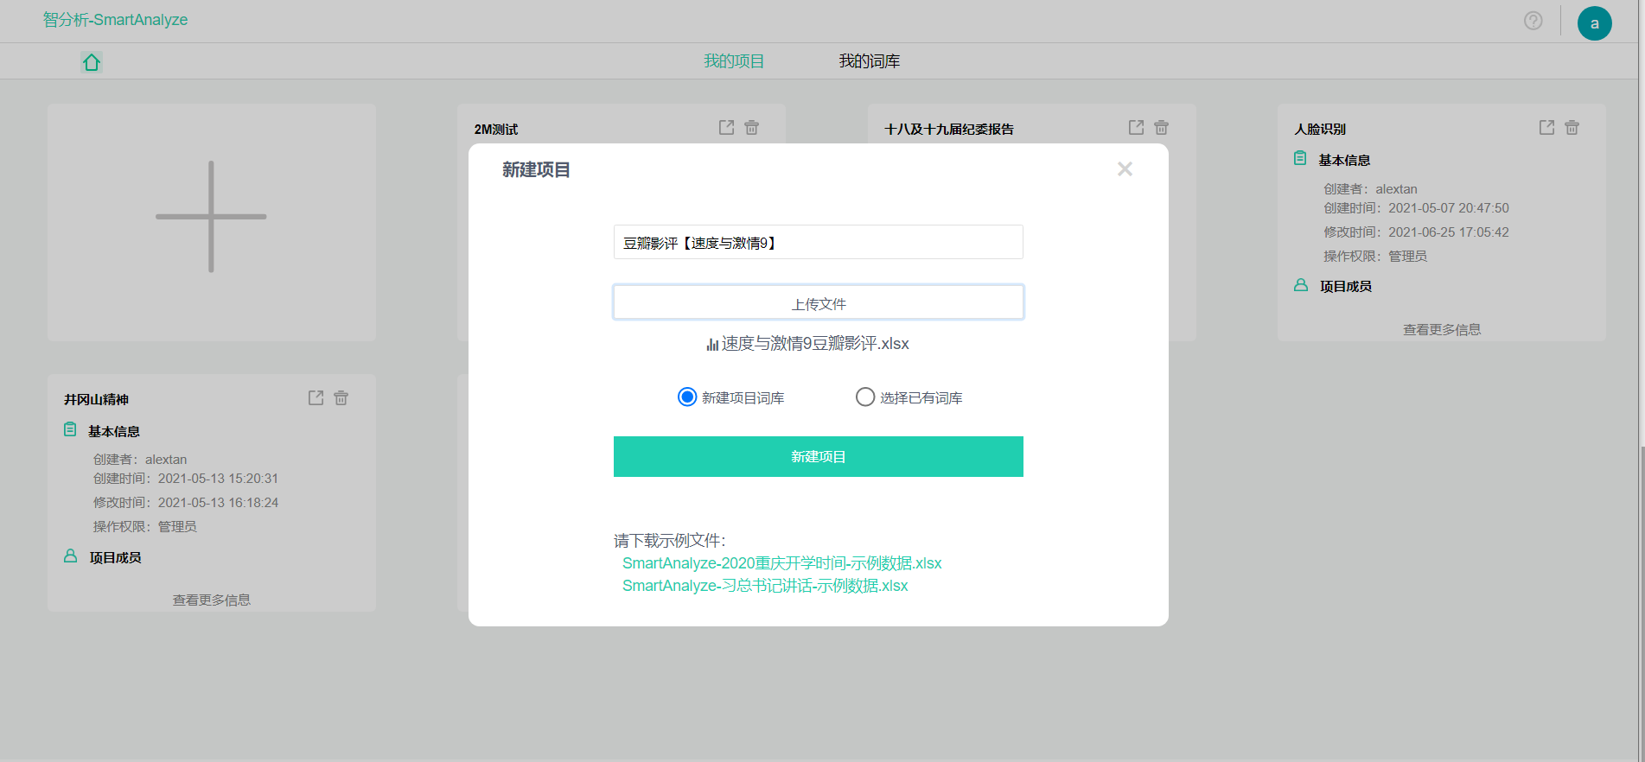Switch to the 我的词库 tab
Viewport: 1645px width, 762px height.
pos(870,61)
